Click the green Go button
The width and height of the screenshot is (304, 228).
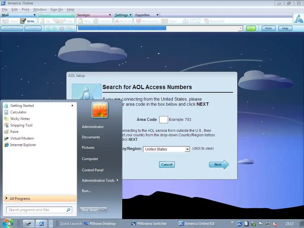point(251,28)
